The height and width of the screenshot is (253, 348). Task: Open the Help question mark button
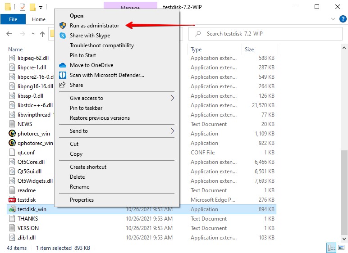tap(343, 19)
